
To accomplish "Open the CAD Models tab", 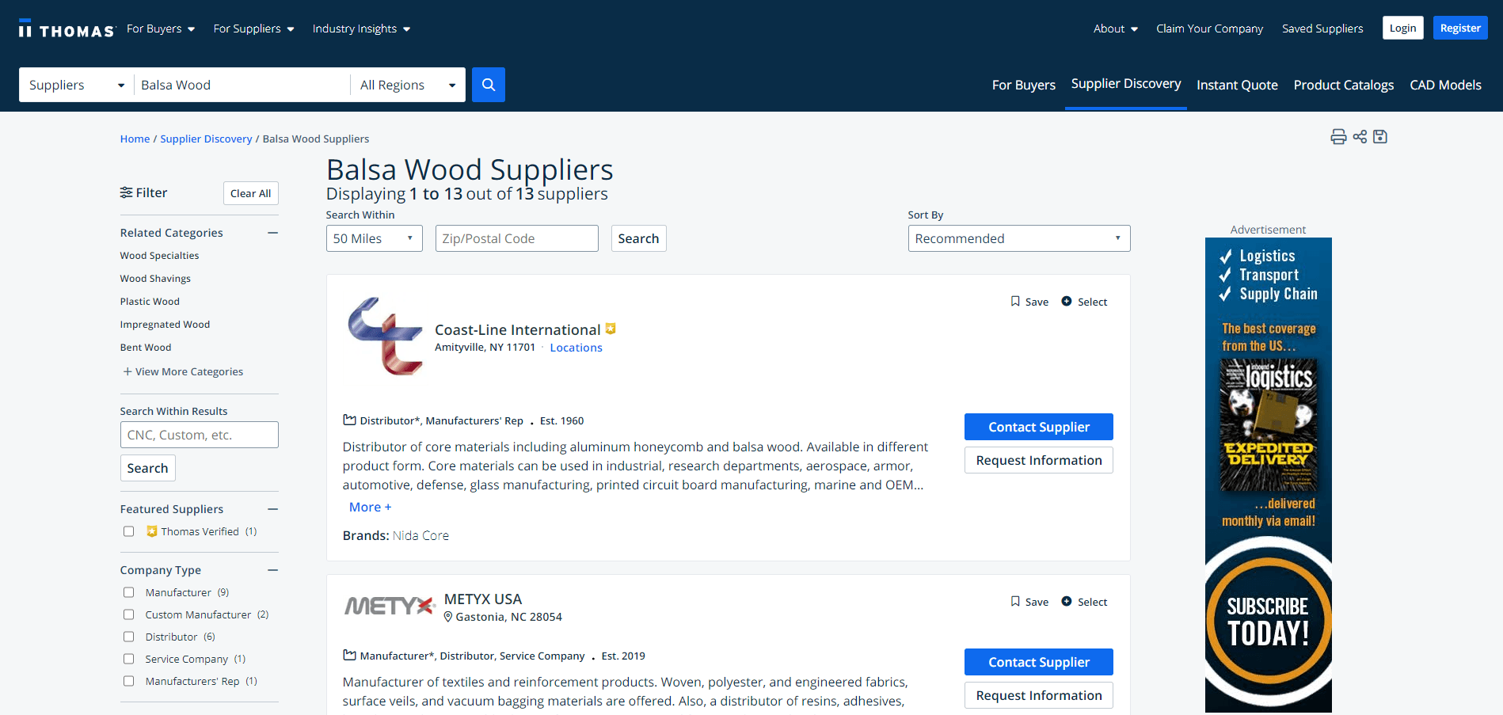I will (1445, 85).
